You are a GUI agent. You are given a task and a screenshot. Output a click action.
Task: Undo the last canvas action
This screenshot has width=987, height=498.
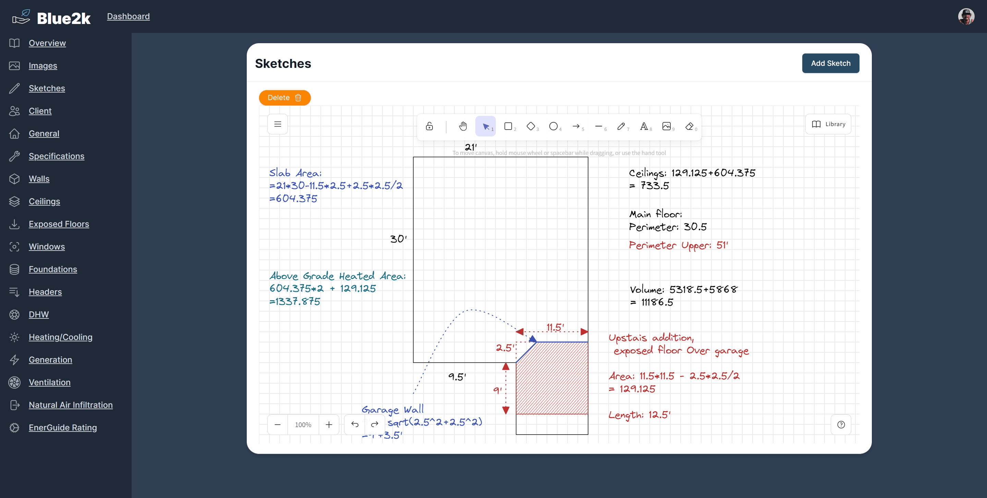tap(355, 424)
